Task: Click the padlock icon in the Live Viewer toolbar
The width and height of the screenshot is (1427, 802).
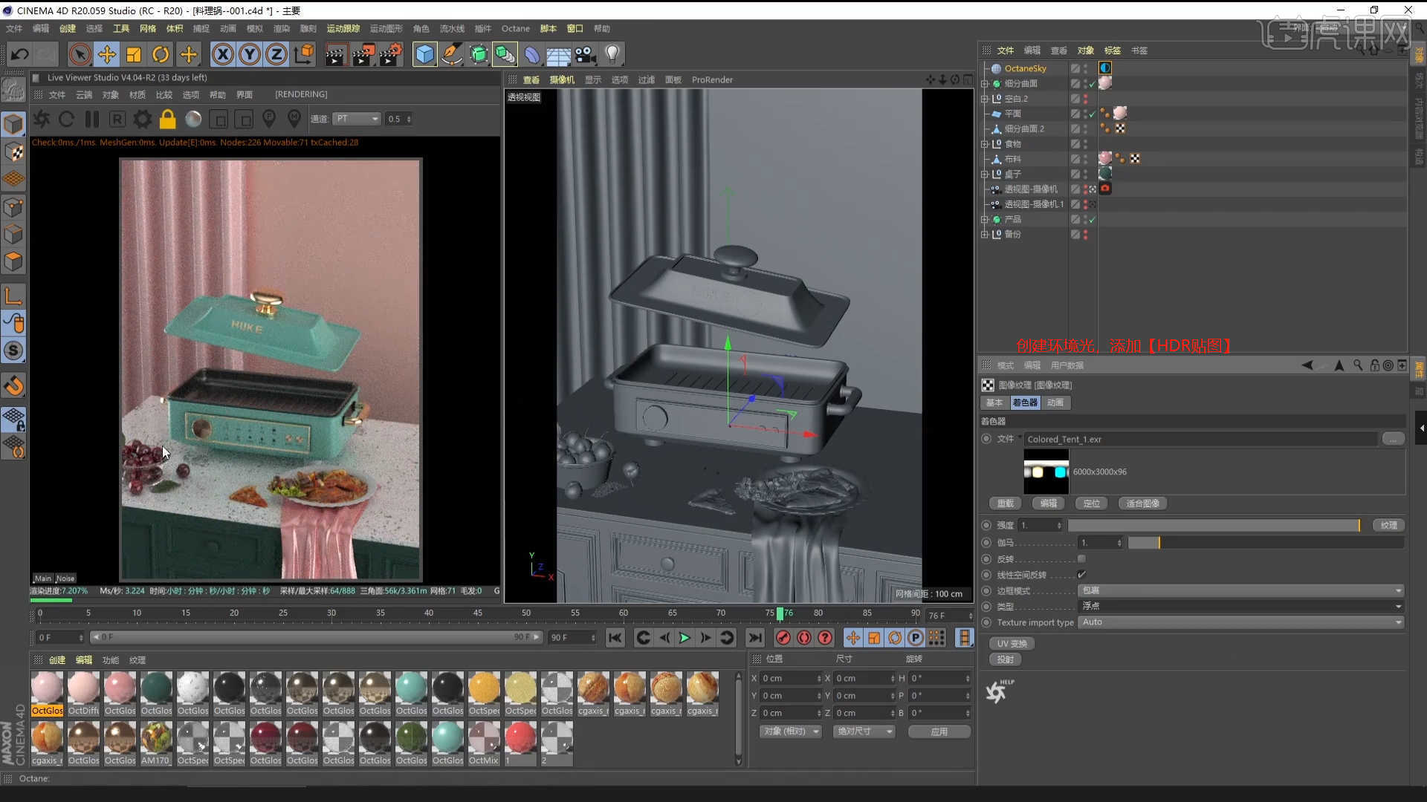Action: click(x=167, y=119)
